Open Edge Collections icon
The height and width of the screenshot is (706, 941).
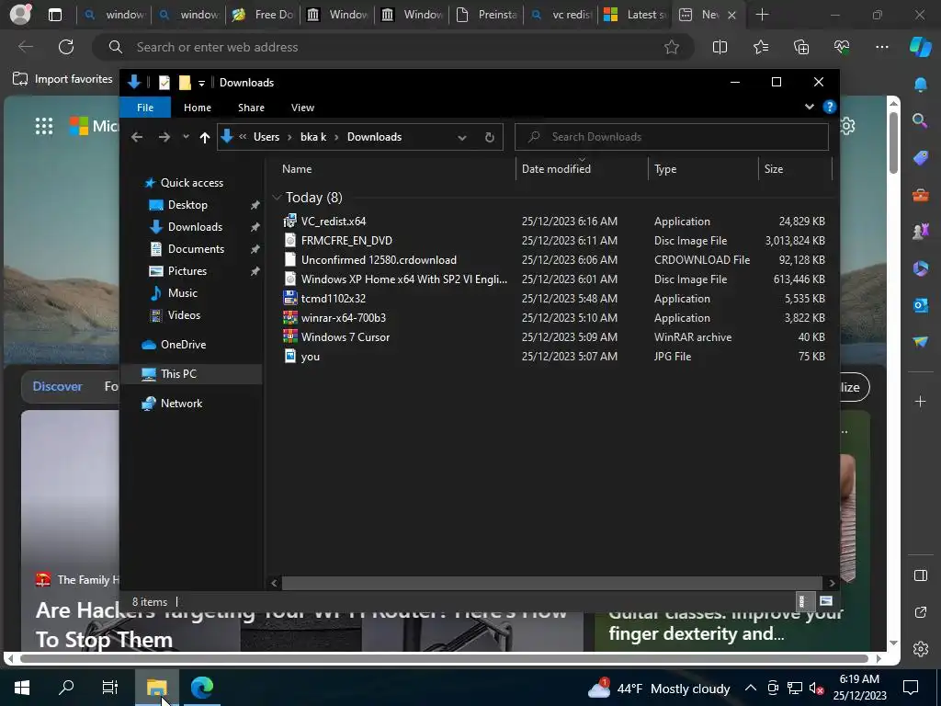tap(801, 47)
